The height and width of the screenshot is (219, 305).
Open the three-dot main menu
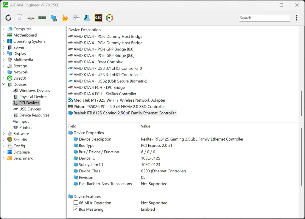click(296, 18)
